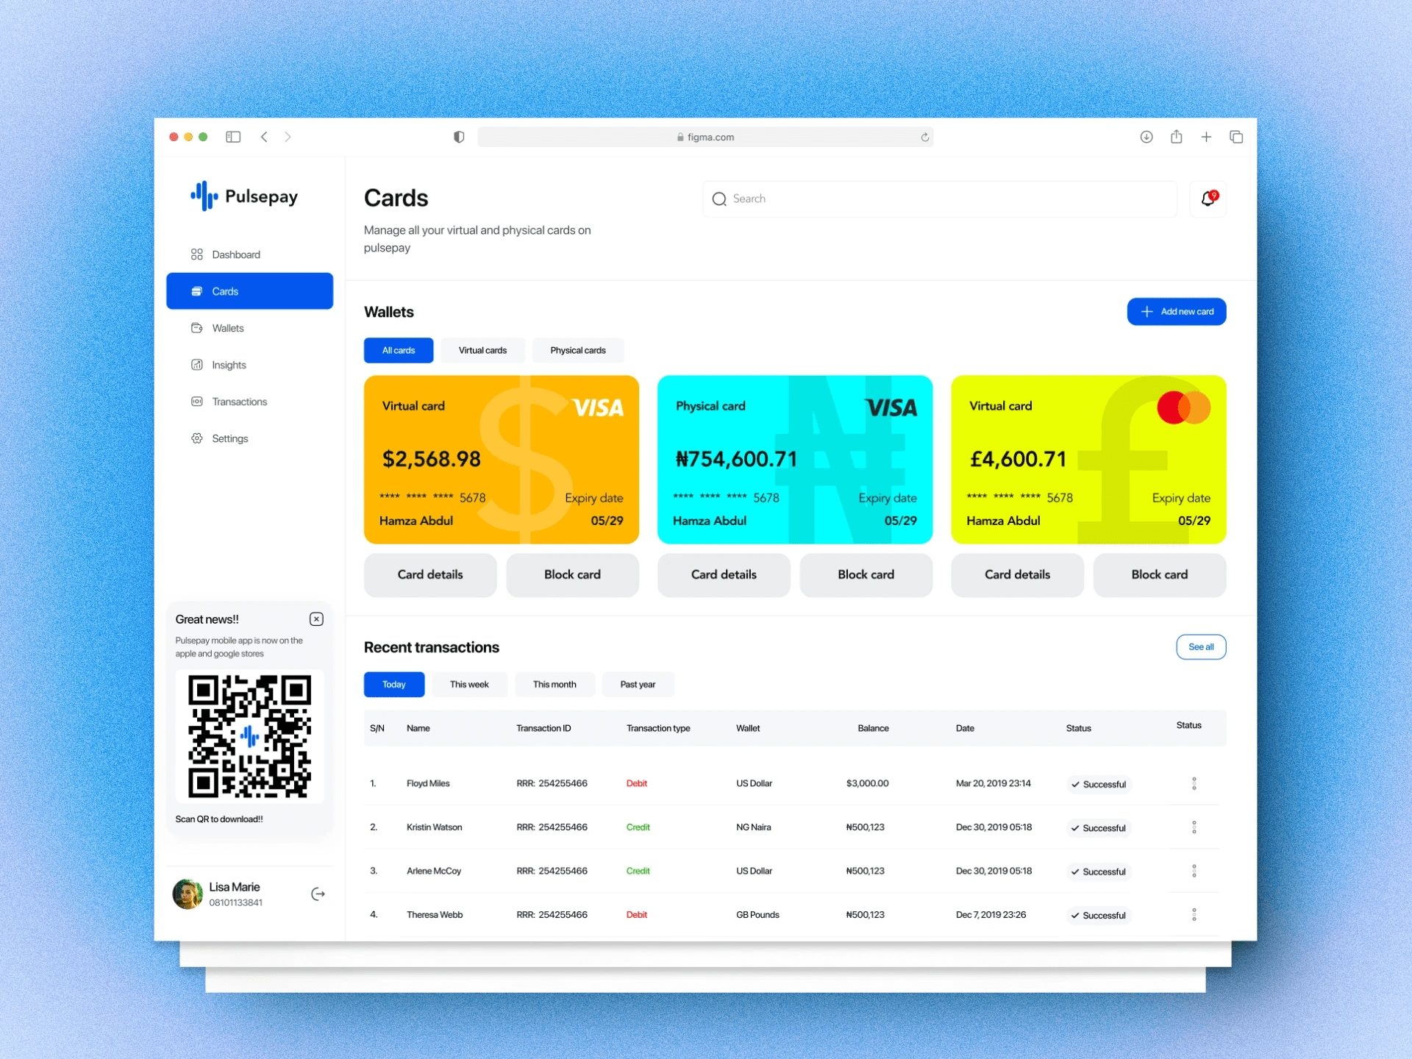Select the yellow £4,600.71 virtual card
1412x1059 pixels.
1088,460
